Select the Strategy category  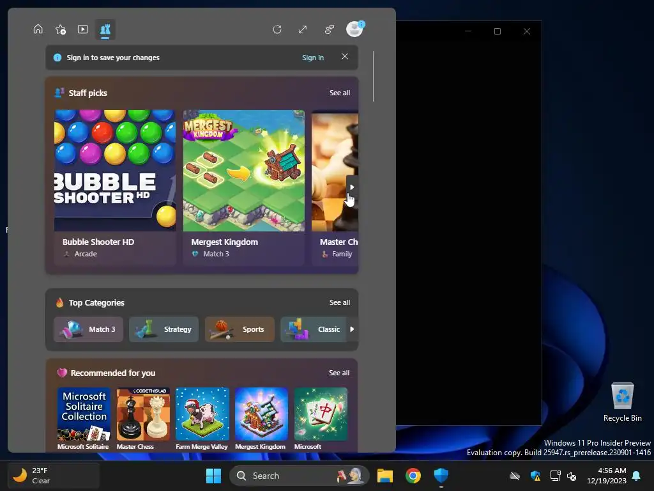(164, 329)
